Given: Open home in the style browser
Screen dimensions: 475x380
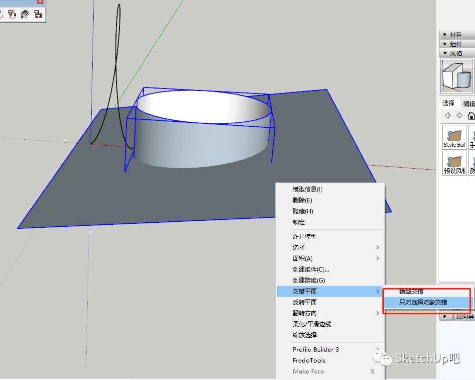Looking at the screenshot, I should [471, 115].
